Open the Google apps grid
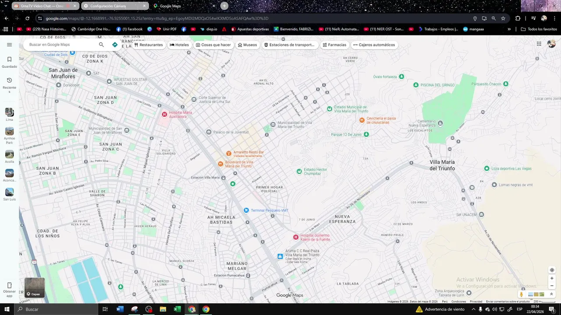The image size is (561, 315). [x=539, y=44]
